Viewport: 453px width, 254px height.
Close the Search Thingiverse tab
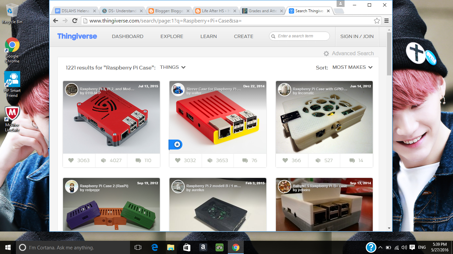click(328, 11)
